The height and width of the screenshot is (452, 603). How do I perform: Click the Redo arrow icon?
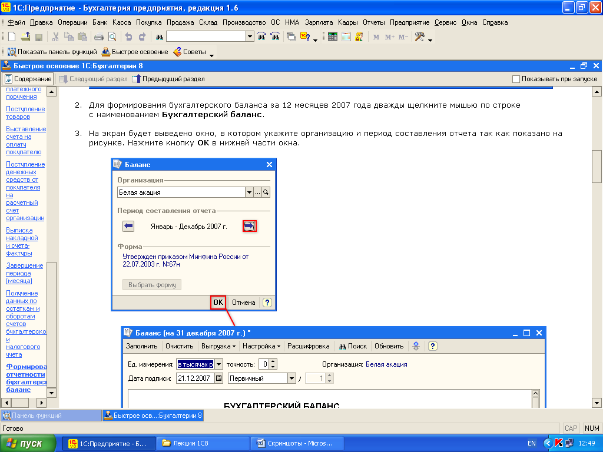coord(142,37)
